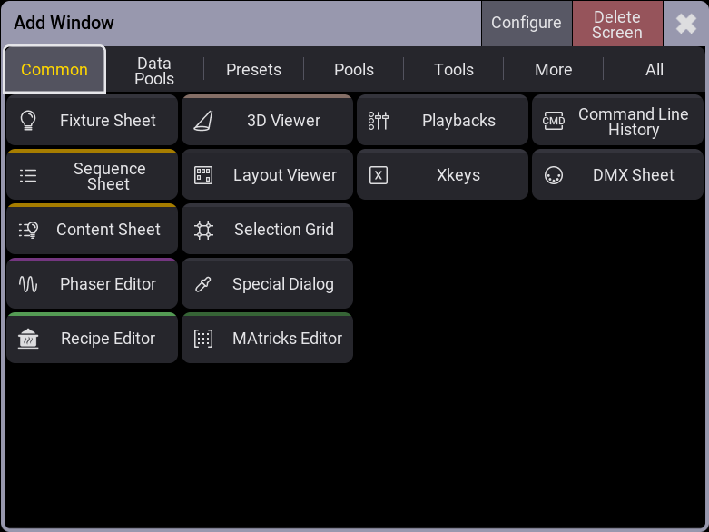
Task: Click the Delete Screen button
Action: pyautogui.click(x=617, y=23)
